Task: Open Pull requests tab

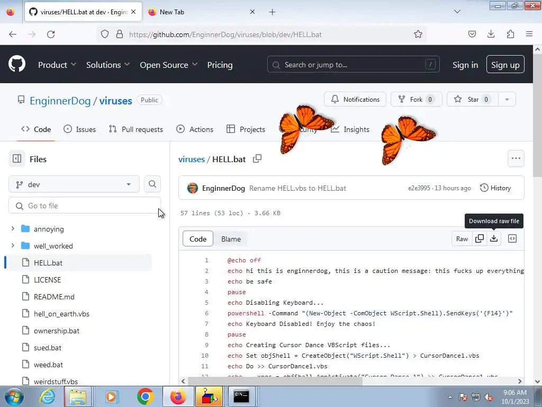Action: [135, 129]
